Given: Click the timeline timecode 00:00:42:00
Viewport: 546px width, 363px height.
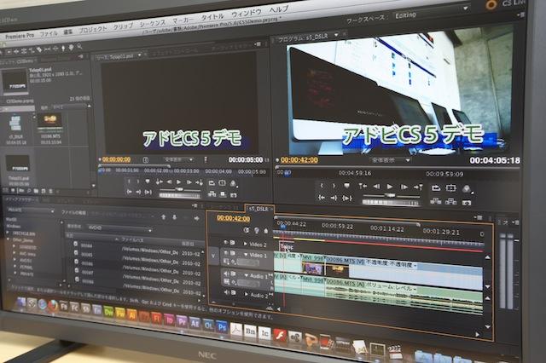Looking at the screenshot, I should click(233, 218).
